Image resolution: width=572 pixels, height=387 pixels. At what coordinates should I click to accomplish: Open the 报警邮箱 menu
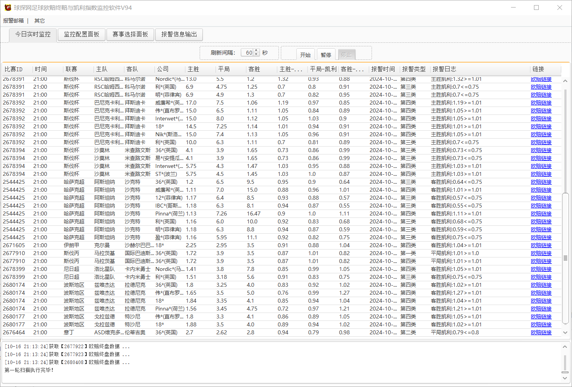pyautogui.click(x=13, y=21)
